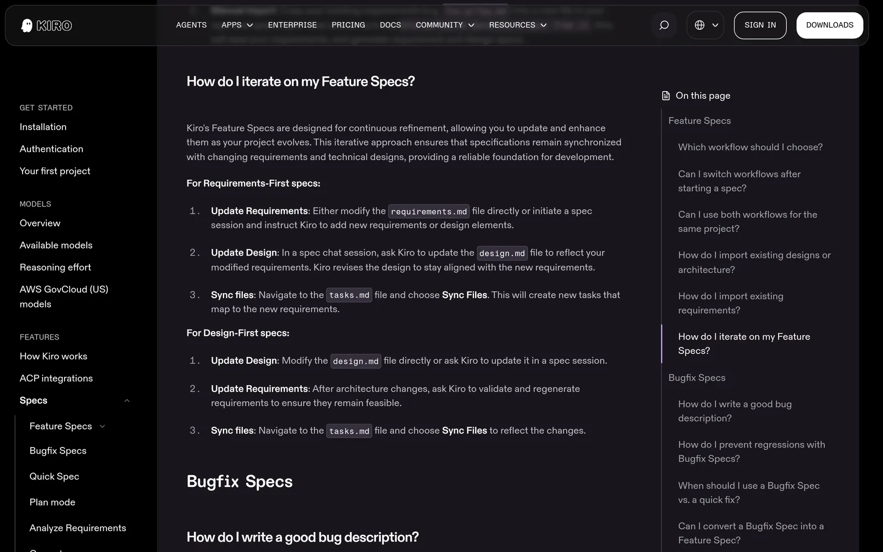This screenshot has width=883, height=552.
Task: Open Installation in the sidebar
Action: pyautogui.click(x=43, y=127)
